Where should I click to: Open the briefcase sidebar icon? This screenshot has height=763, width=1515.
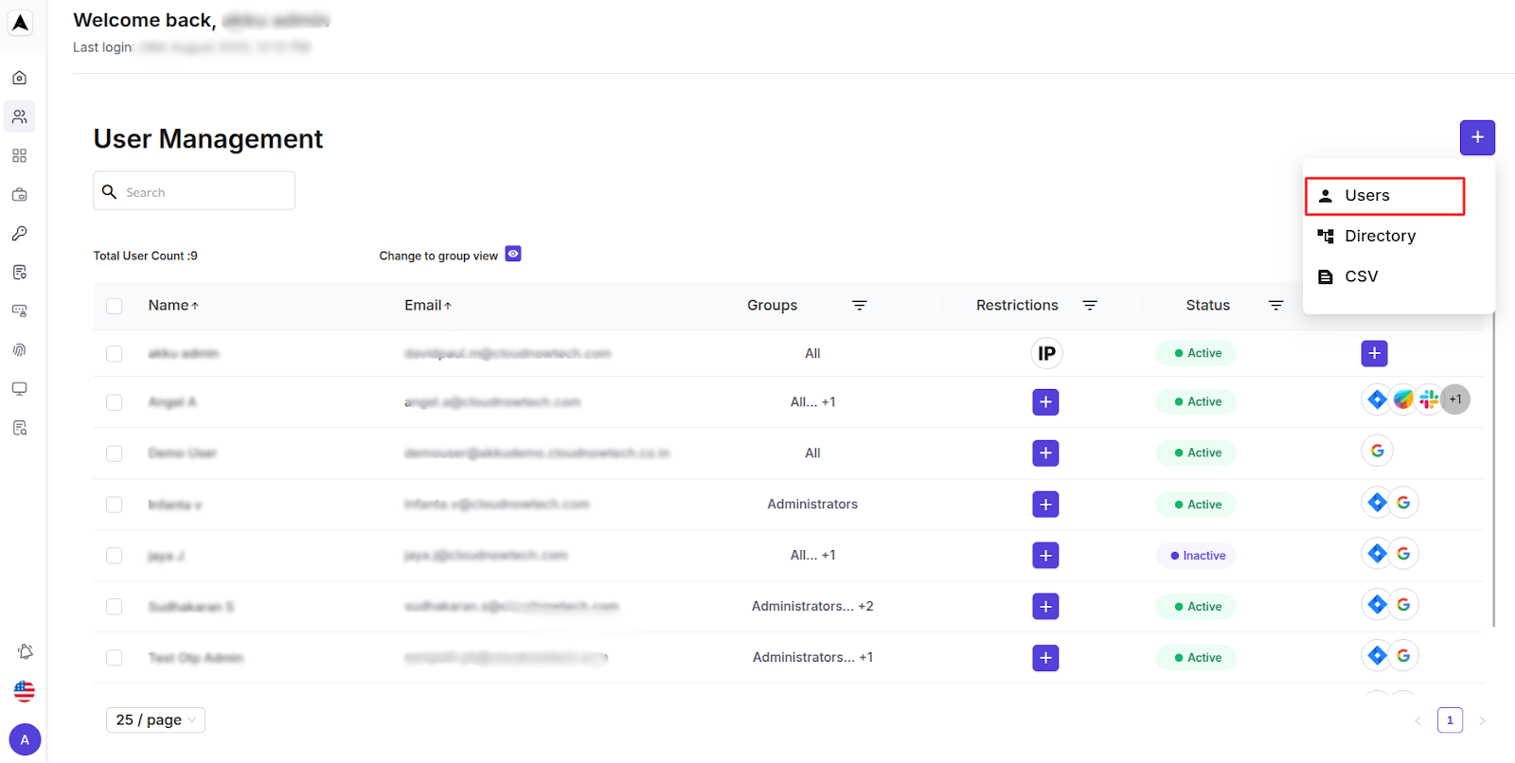click(x=19, y=194)
